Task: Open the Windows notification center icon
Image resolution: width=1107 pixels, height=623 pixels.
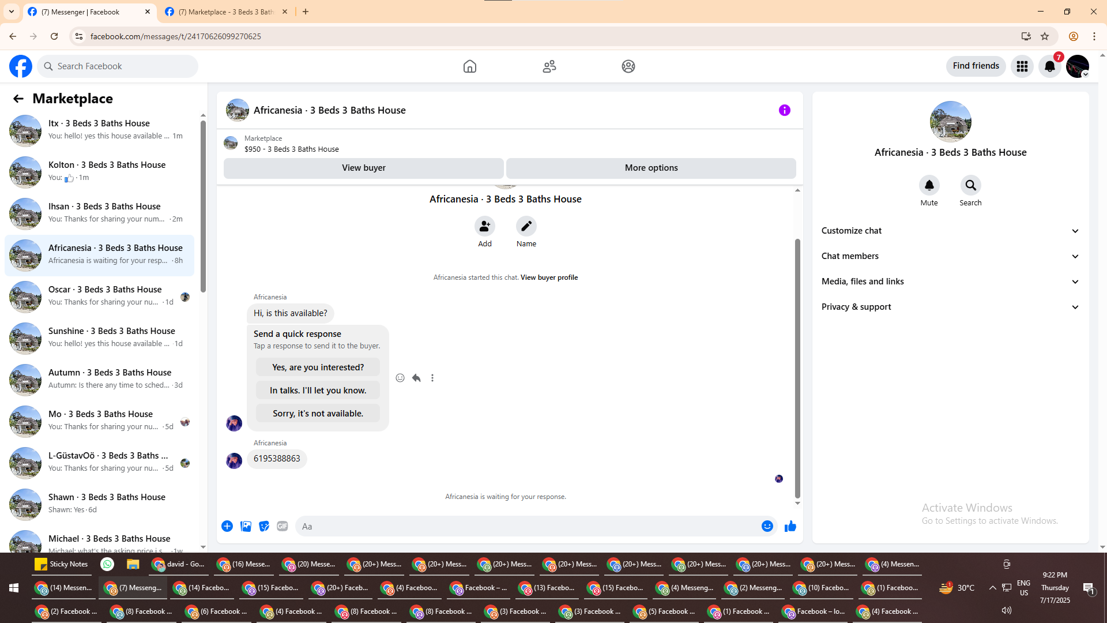Action: click(x=1089, y=588)
